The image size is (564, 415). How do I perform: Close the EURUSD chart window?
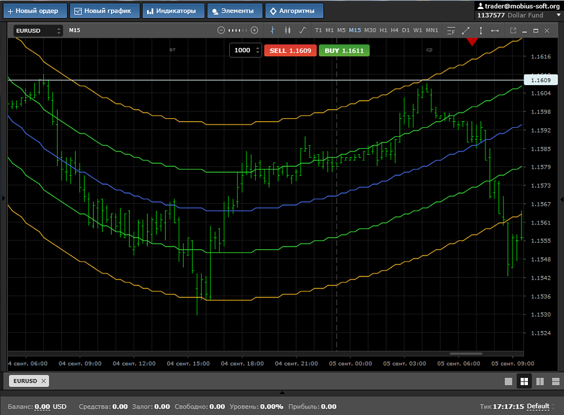pyautogui.click(x=547, y=31)
